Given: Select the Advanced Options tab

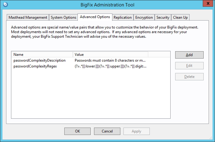Looking at the screenshot, I should click(95, 17).
